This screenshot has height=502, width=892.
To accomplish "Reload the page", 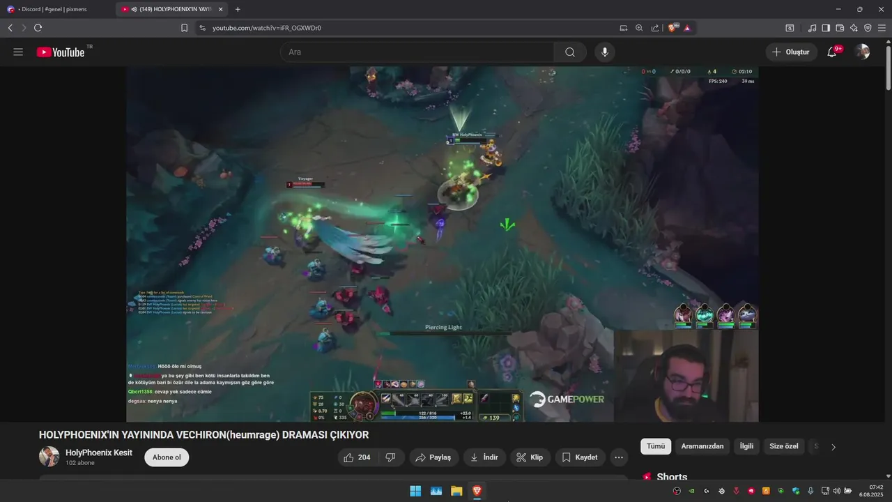I will click(x=38, y=28).
